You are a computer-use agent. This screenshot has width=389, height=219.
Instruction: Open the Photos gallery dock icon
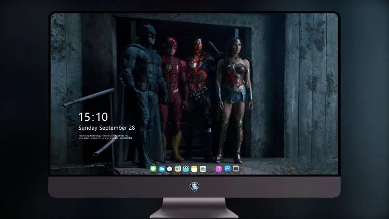[x=203, y=169]
